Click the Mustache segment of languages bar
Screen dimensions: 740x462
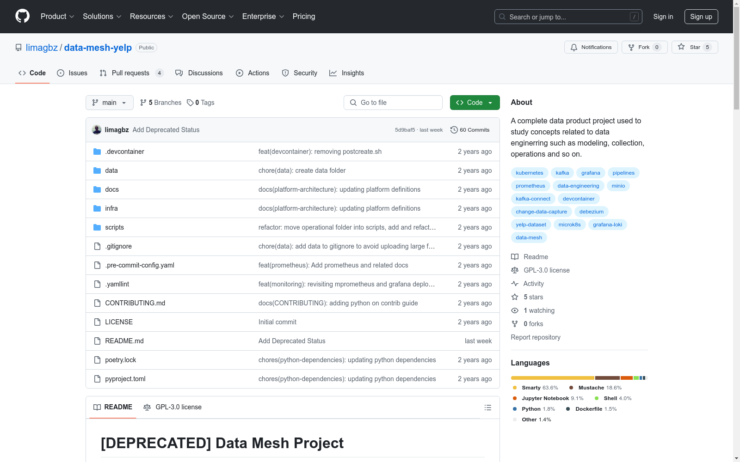607,378
